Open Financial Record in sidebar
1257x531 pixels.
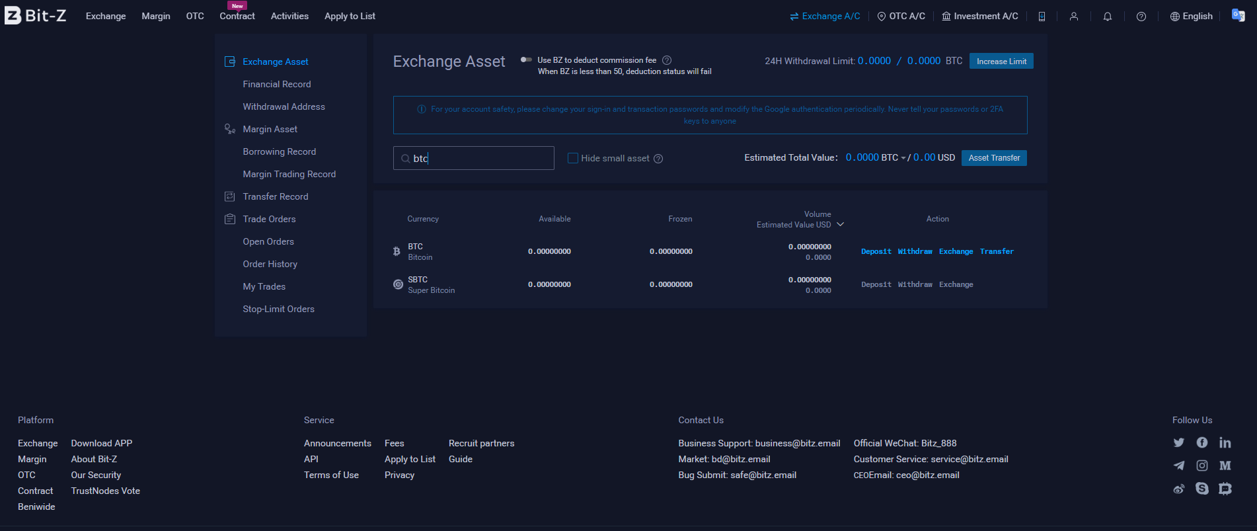pos(277,84)
